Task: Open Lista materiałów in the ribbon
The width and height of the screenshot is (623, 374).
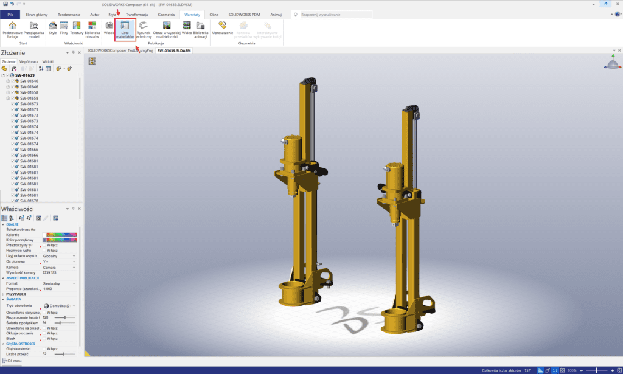Action: (x=125, y=30)
